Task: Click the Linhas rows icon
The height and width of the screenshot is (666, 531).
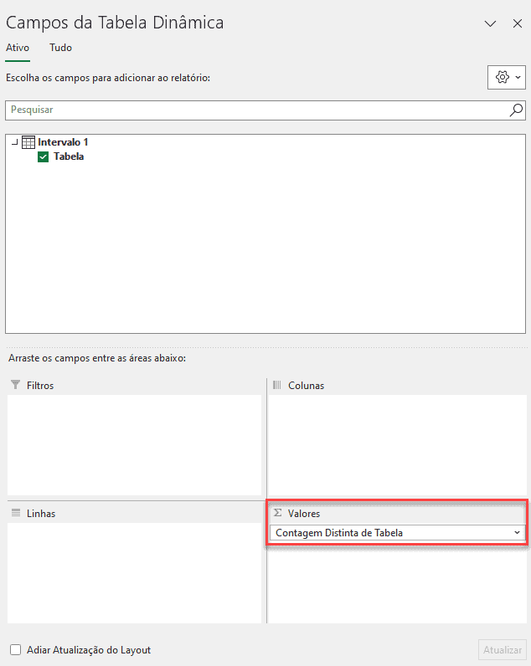Action: pos(16,513)
